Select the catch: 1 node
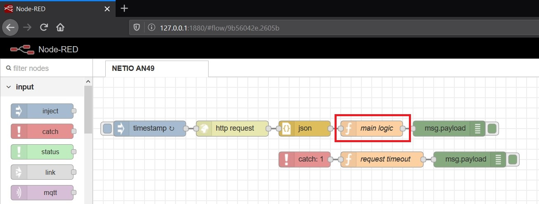The width and height of the screenshot is (539, 204). 304,159
